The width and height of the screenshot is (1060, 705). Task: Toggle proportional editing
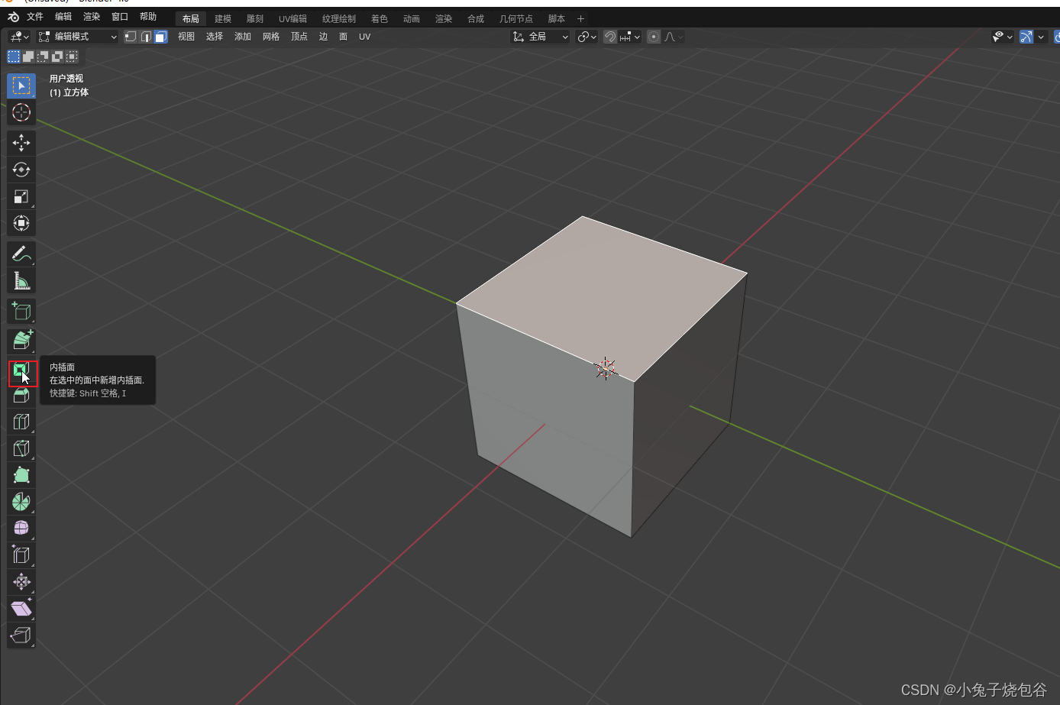coord(654,37)
